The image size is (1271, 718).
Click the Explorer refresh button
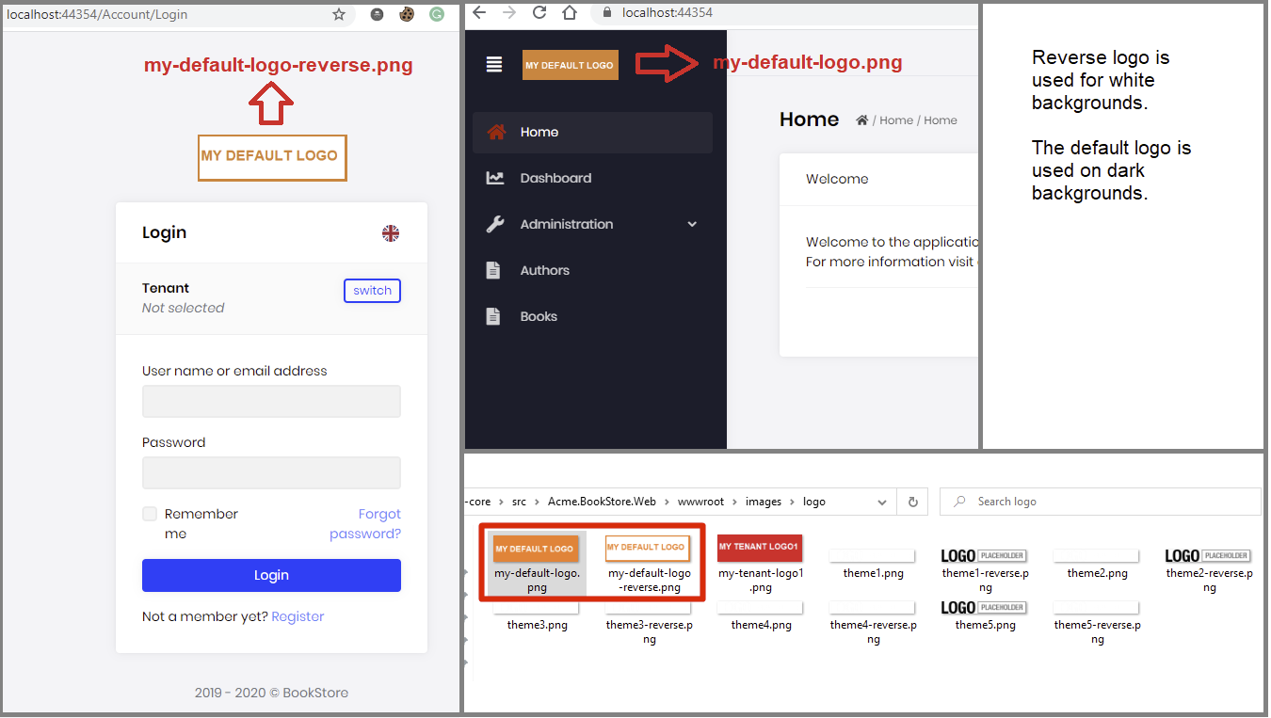912,502
